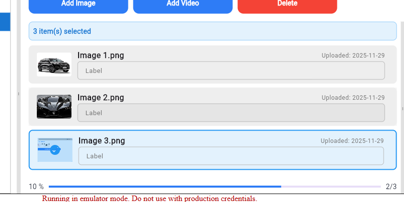Select the black SUV thumbnail of Image 1

(54, 65)
